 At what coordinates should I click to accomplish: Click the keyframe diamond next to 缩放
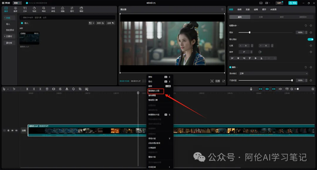311,32
